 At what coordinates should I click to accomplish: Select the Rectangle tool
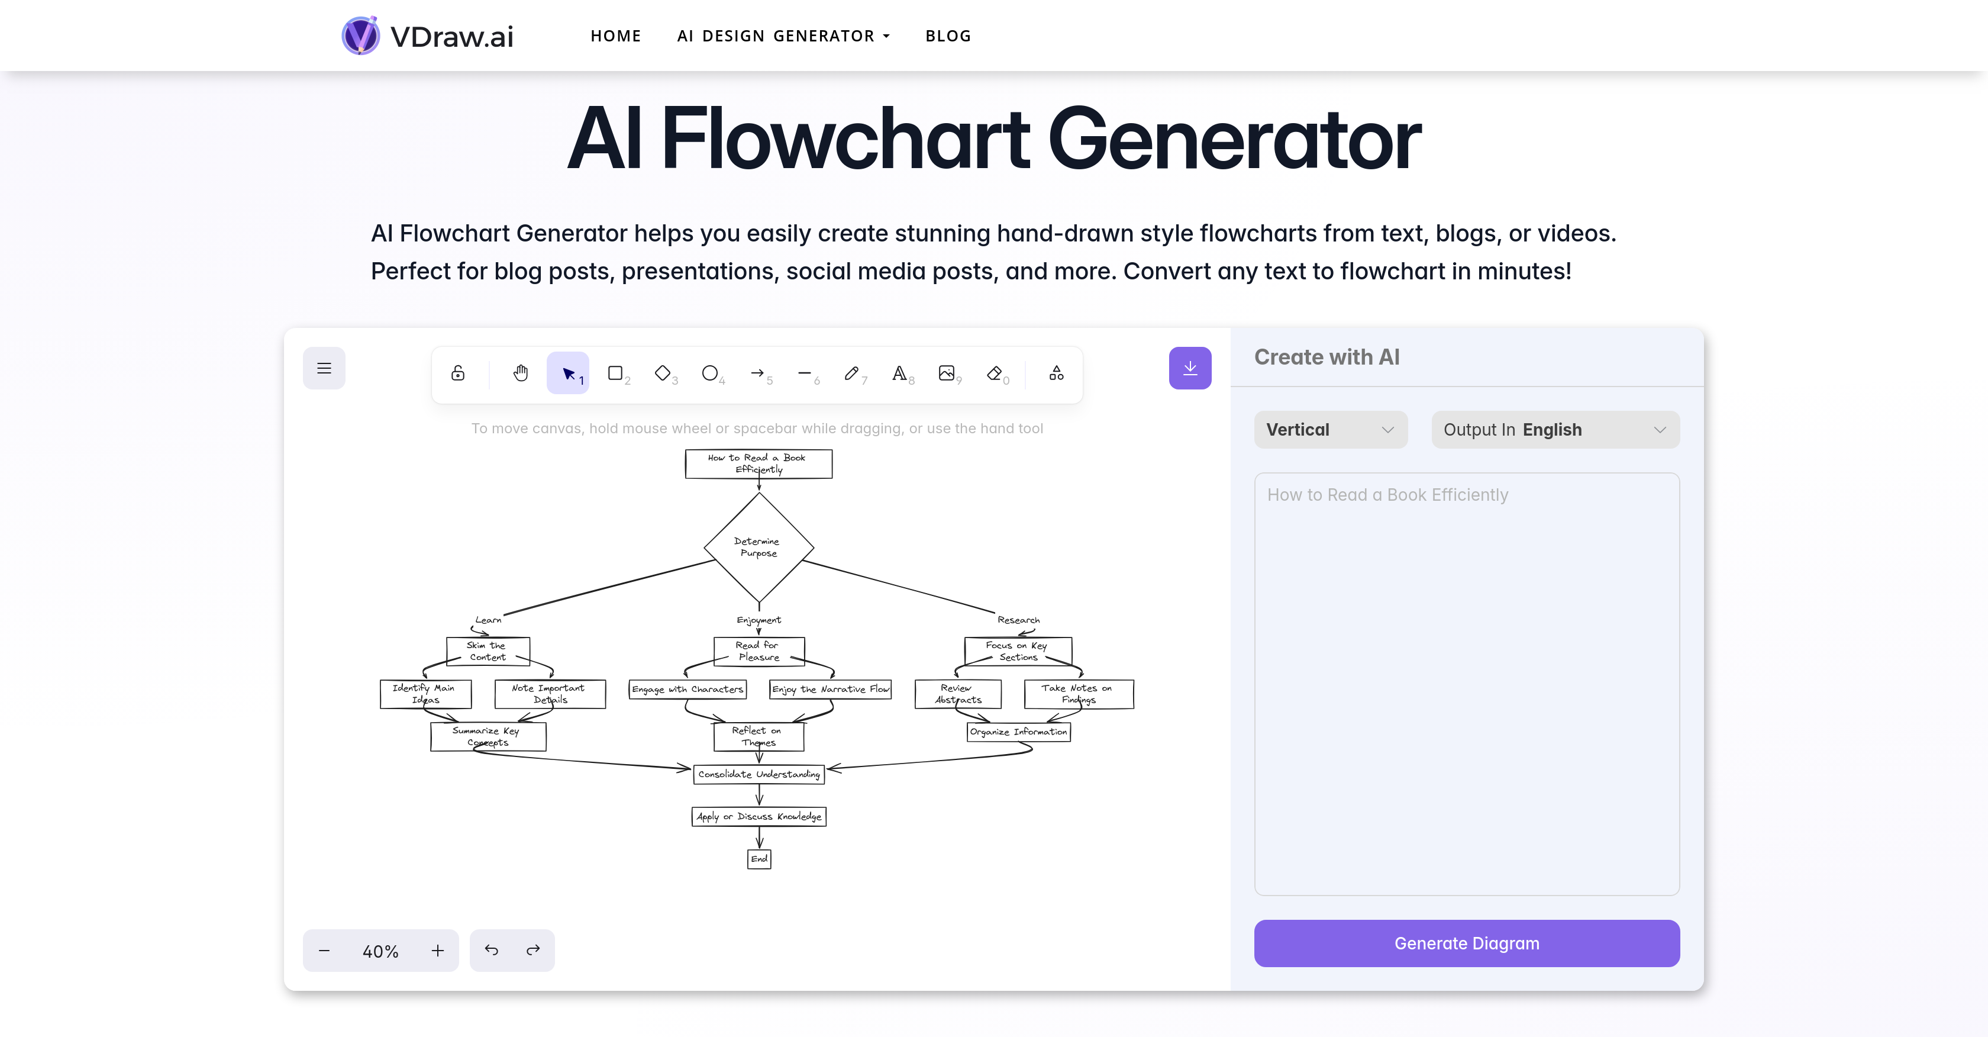[615, 373]
